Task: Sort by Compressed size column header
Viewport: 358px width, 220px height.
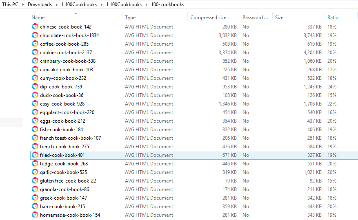Action: pyautogui.click(x=208, y=18)
